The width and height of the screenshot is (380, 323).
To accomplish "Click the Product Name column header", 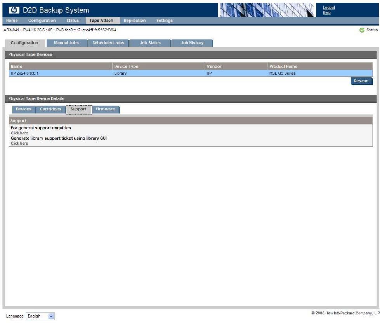I will click(320, 66).
